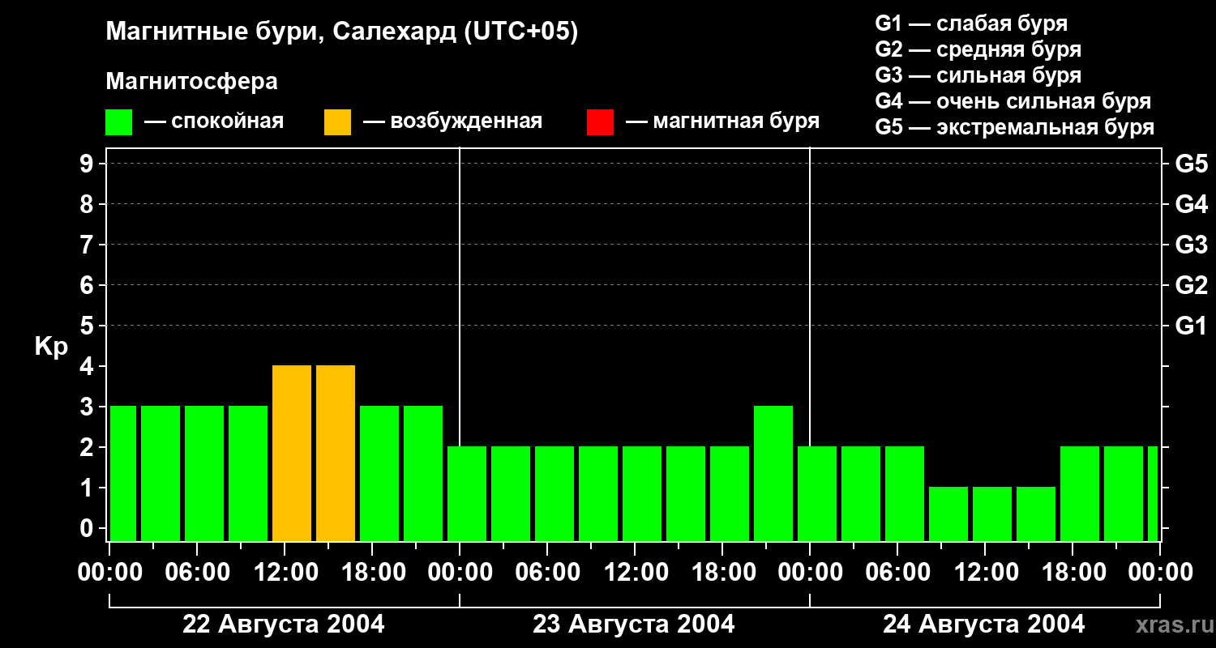This screenshot has width=1216, height=648.
Task: Click the second orange bar before 18:00 on 22 August
Action: point(336,453)
